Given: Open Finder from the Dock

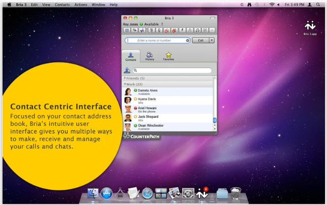Looking at the screenshot, I should 93,194.
